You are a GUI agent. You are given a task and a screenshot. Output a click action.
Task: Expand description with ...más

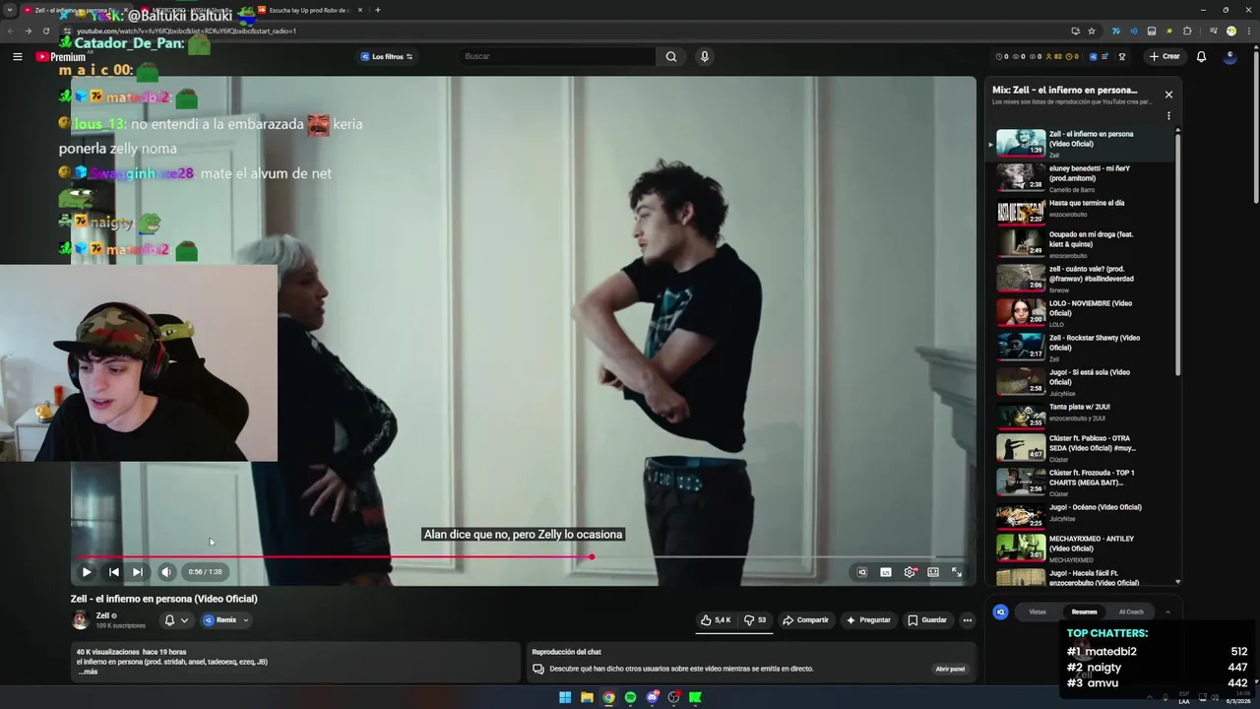coord(88,673)
